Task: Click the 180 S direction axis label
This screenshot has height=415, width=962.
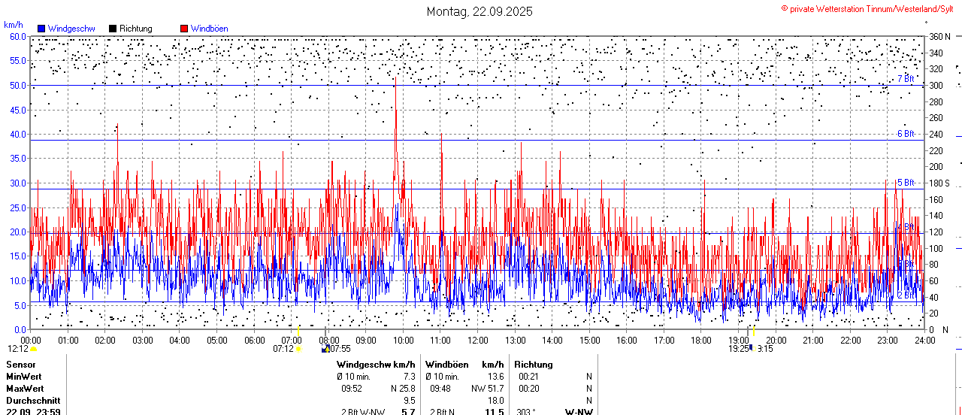Action: pos(940,183)
